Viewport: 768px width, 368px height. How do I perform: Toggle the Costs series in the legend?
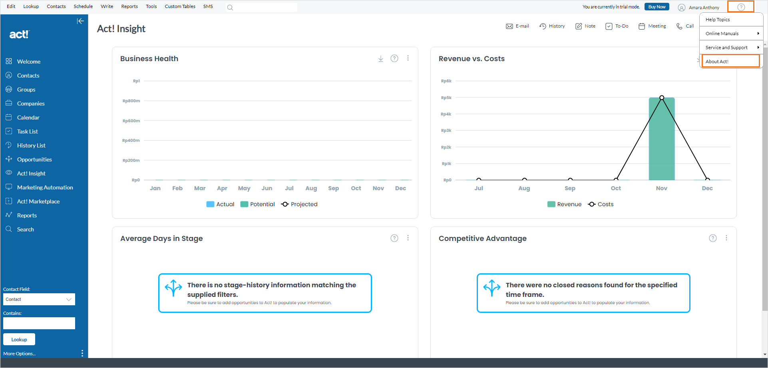coord(601,204)
